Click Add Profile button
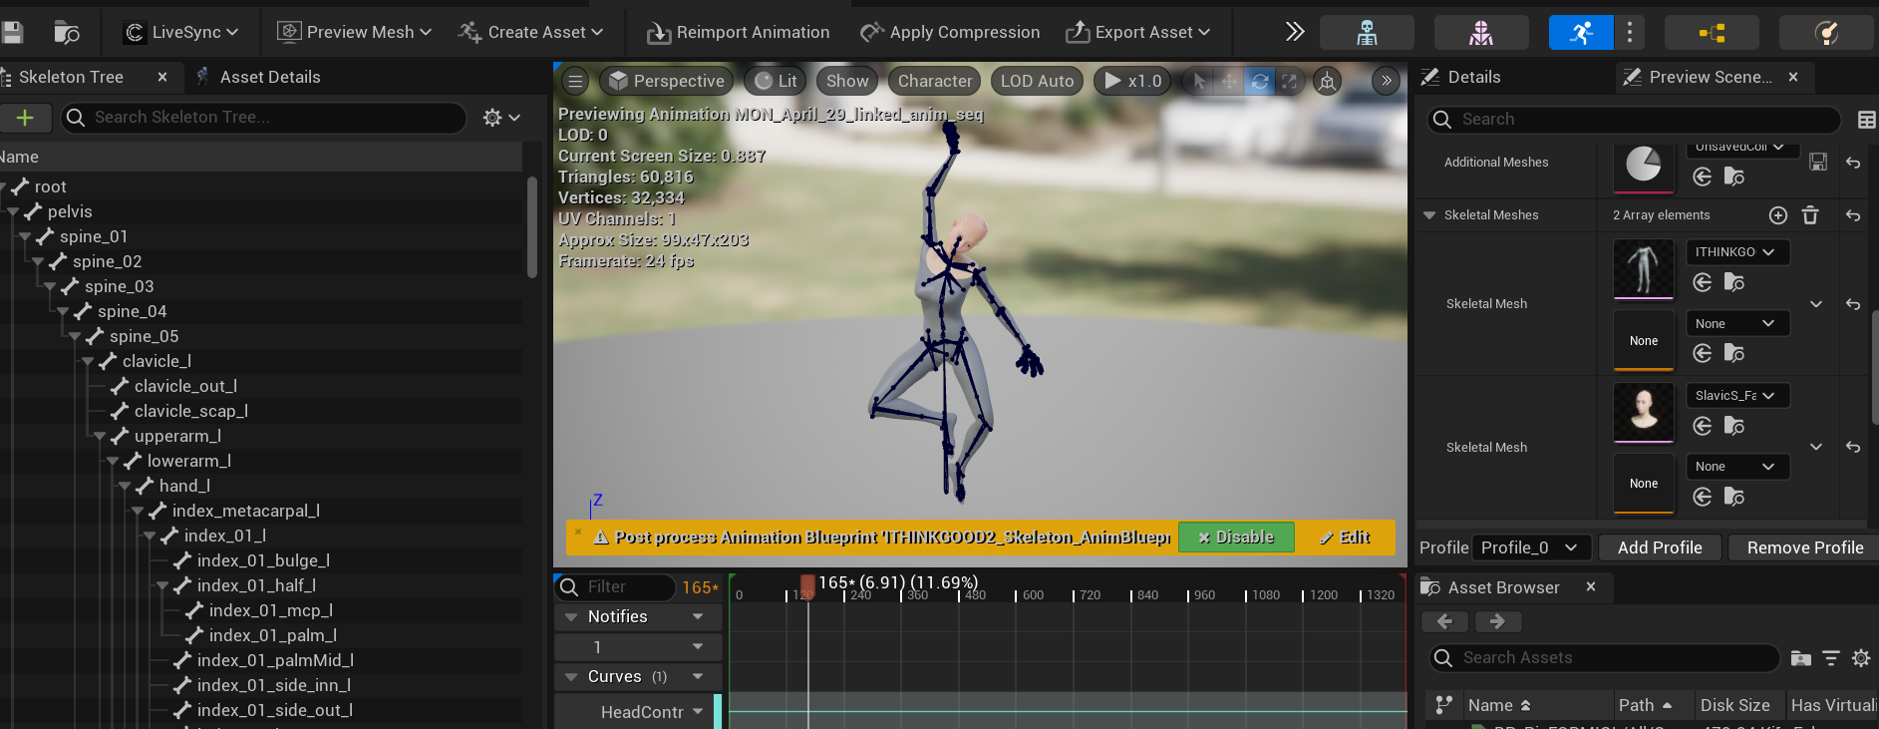The height and width of the screenshot is (729, 1879). [1660, 547]
